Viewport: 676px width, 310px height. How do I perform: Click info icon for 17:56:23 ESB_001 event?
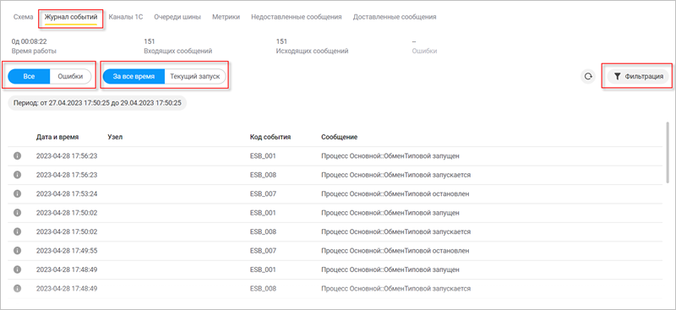point(17,156)
